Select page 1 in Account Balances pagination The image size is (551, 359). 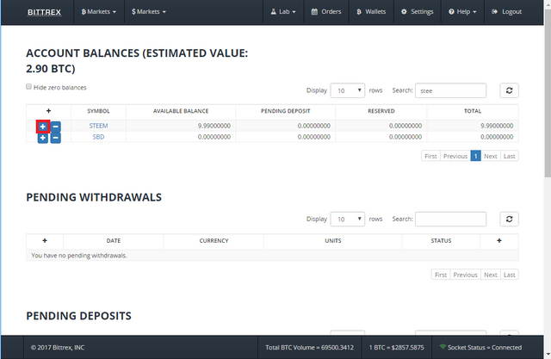click(476, 156)
